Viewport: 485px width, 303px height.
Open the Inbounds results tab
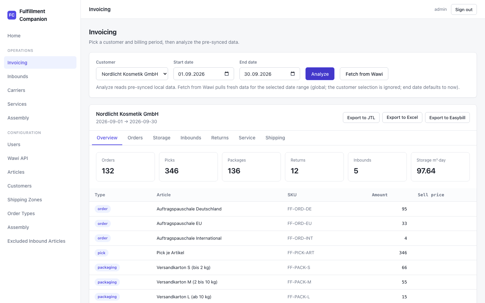tap(191, 138)
